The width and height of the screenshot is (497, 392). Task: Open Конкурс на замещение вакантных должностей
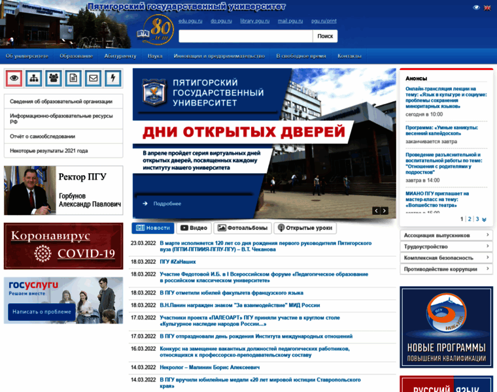[x=255, y=351]
